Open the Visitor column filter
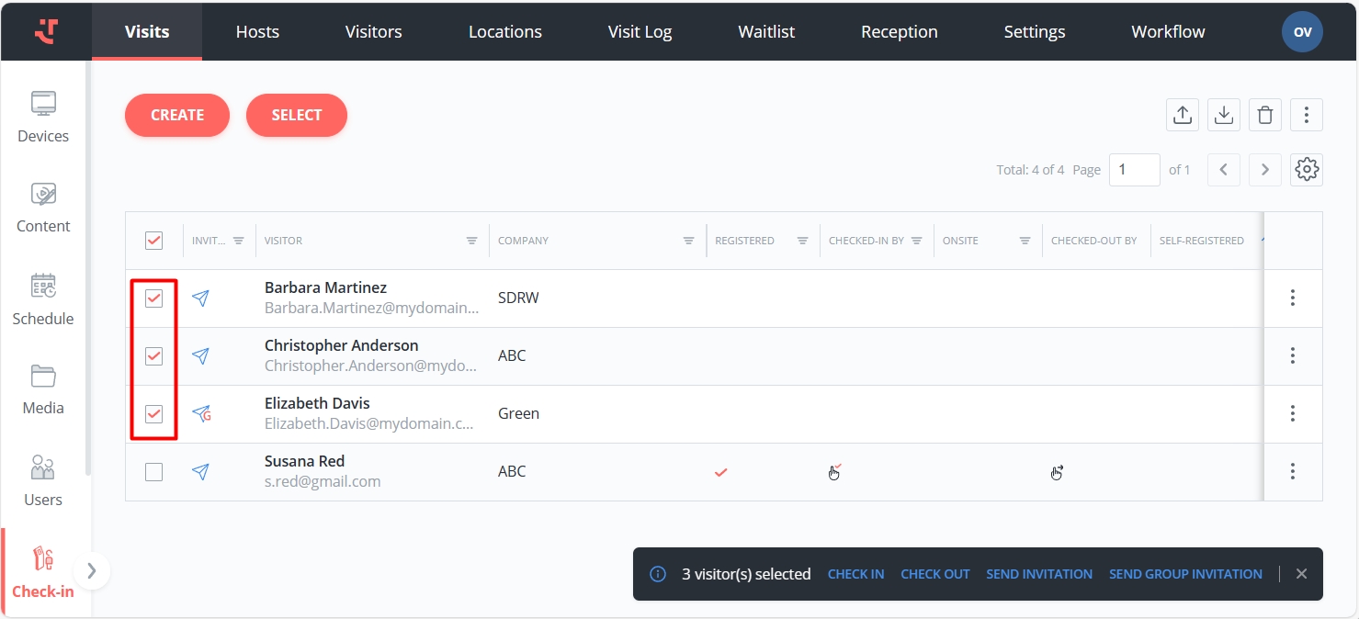This screenshot has width=1359, height=619. click(471, 241)
